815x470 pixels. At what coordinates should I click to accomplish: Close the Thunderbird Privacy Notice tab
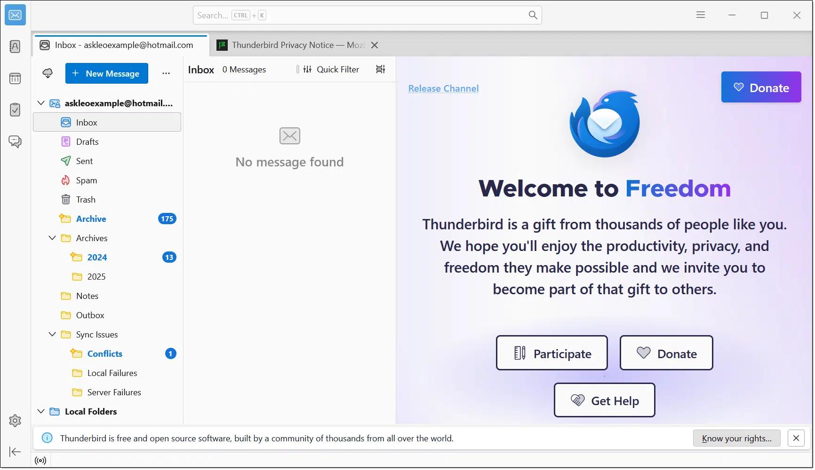(x=375, y=45)
